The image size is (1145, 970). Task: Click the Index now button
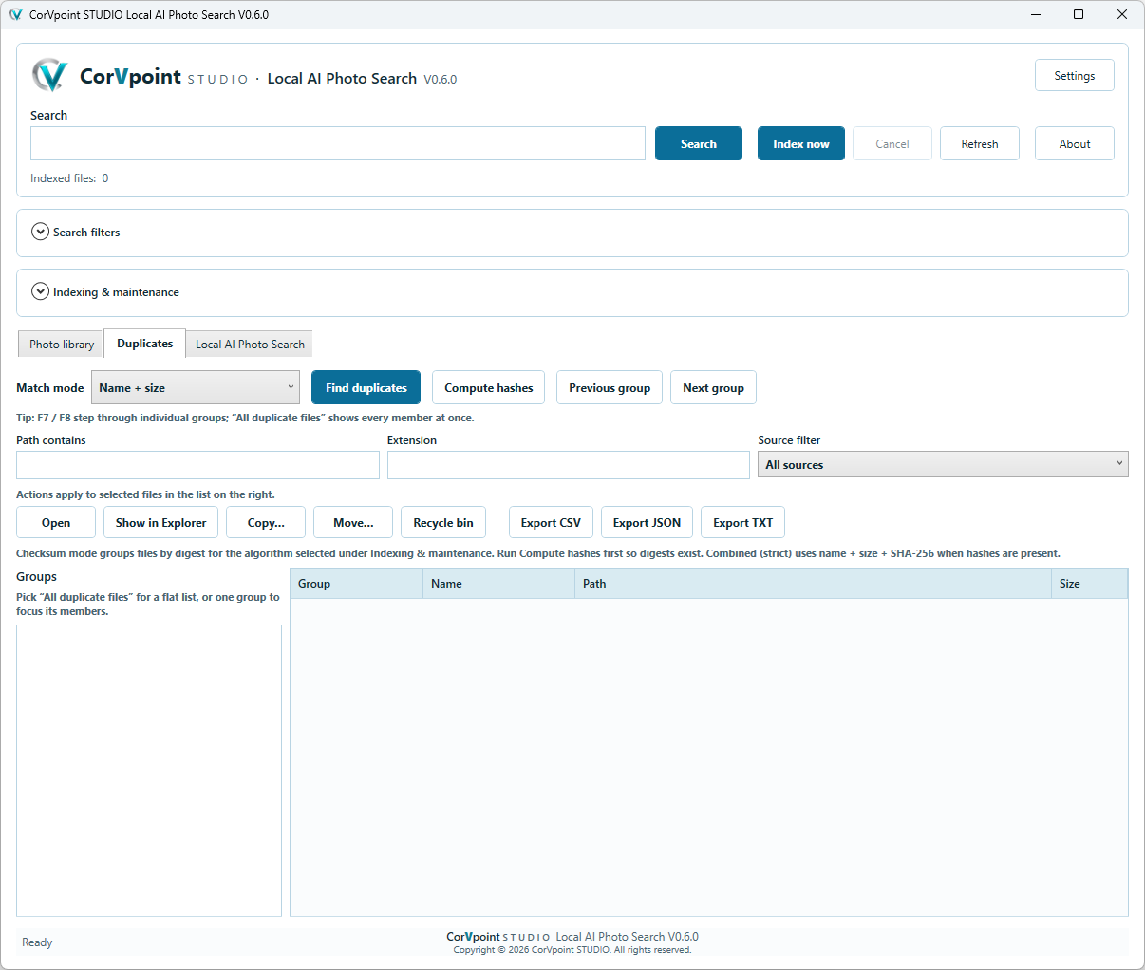point(801,143)
